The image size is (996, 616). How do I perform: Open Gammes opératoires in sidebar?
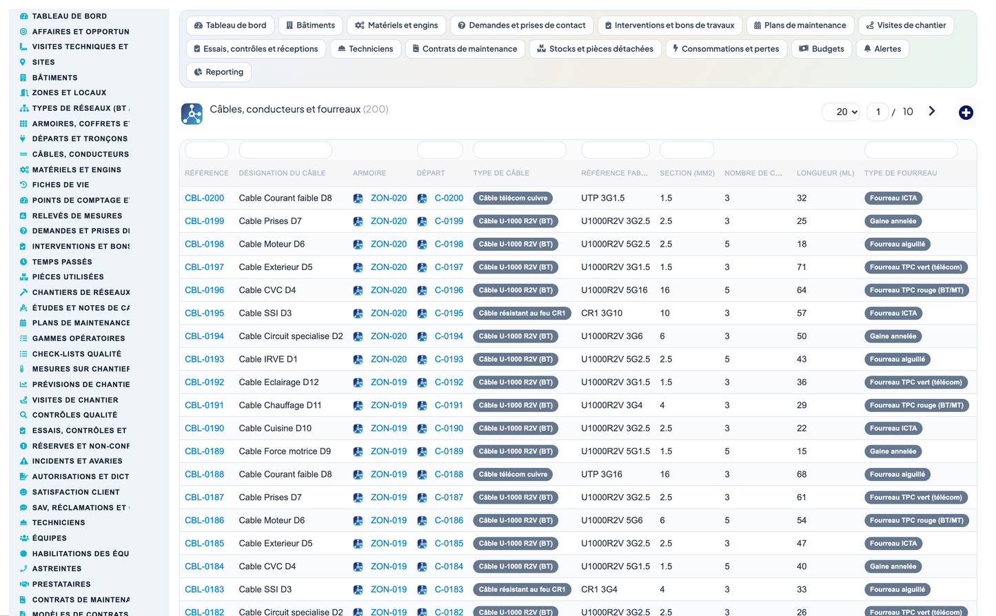tap(79, 338)
